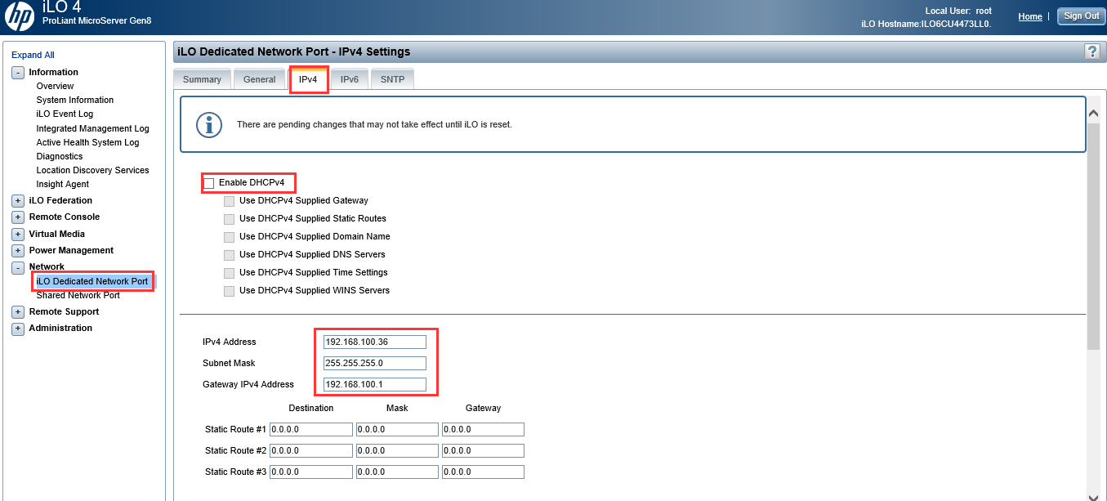Click the Gateway IPv4 Address field

[x=375, y=384]
